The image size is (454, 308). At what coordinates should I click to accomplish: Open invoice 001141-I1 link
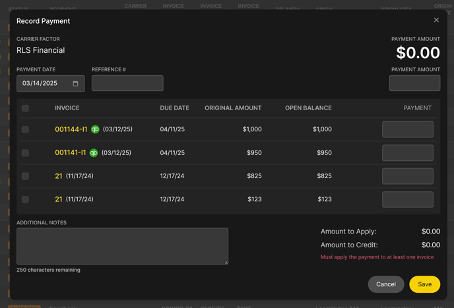click(x=70, y=153)
